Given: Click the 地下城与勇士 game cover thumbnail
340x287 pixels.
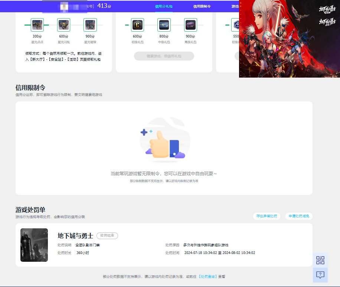Looking at the screenshot, I should [34, 245].
